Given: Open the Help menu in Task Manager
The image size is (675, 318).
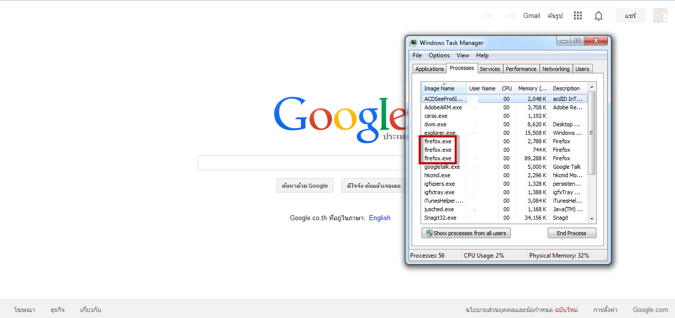Looking at the screenshot, I should (x=482, y=55).
